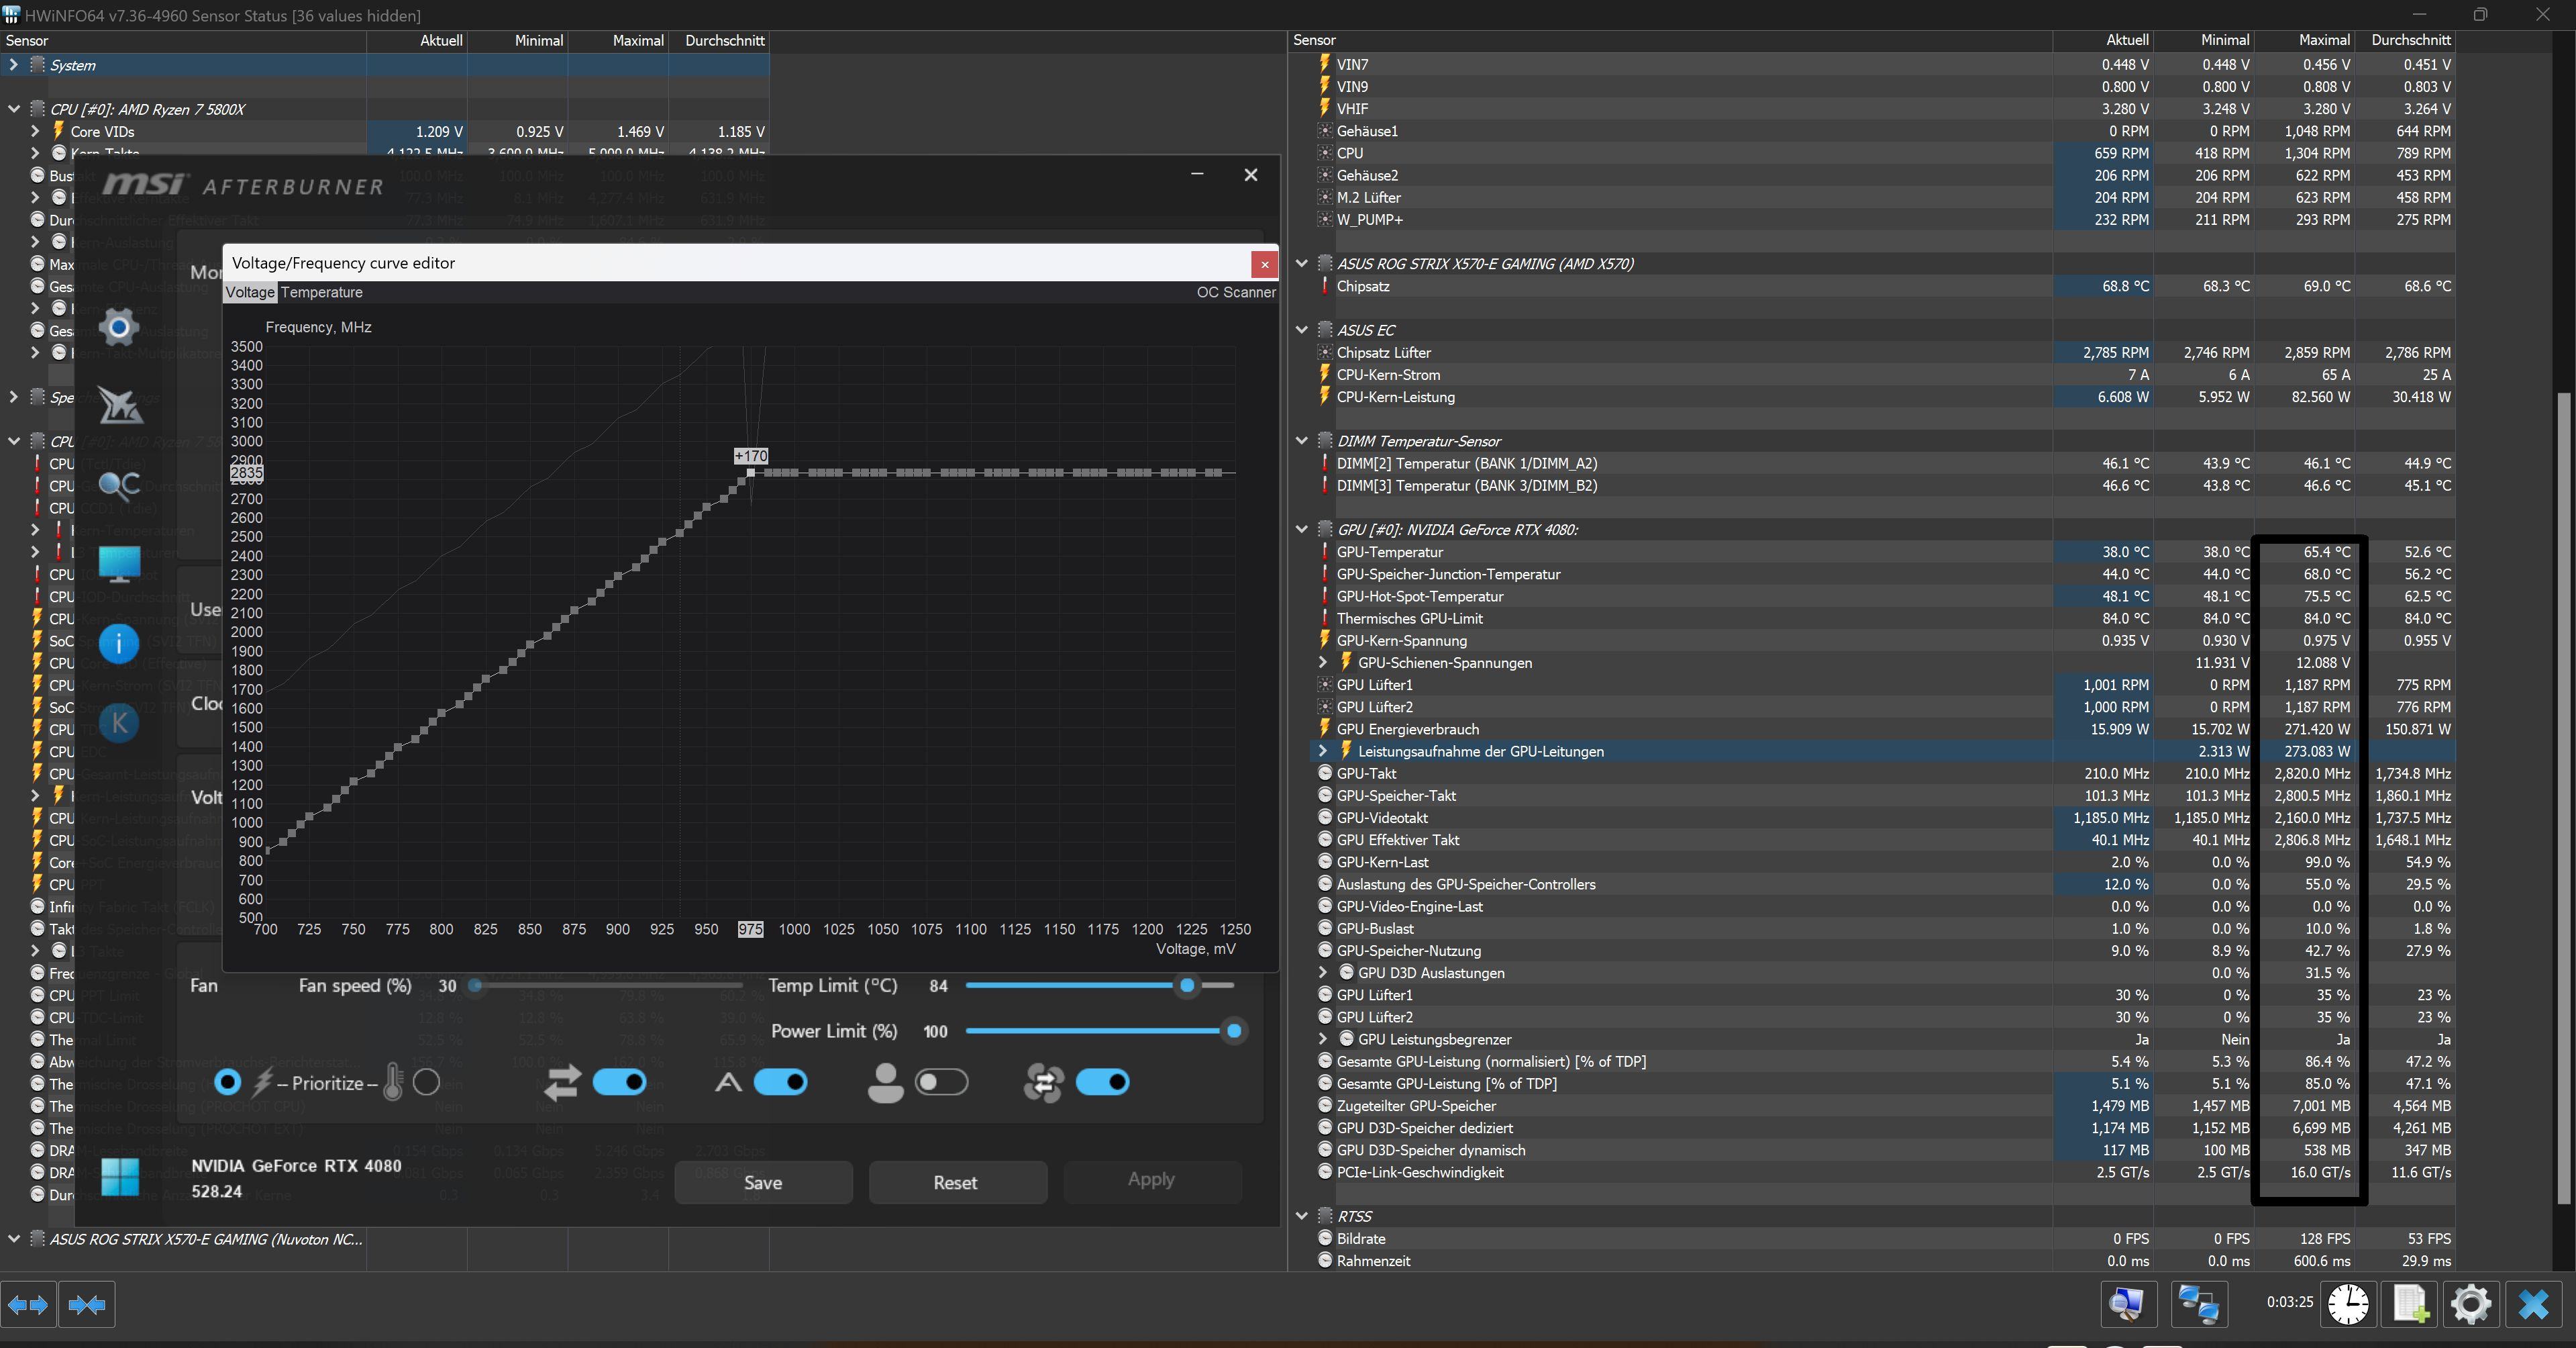Toggle the automatic fan switch
The height and width of the screenshot is (1348, 2576).
tap(781, 1081)
